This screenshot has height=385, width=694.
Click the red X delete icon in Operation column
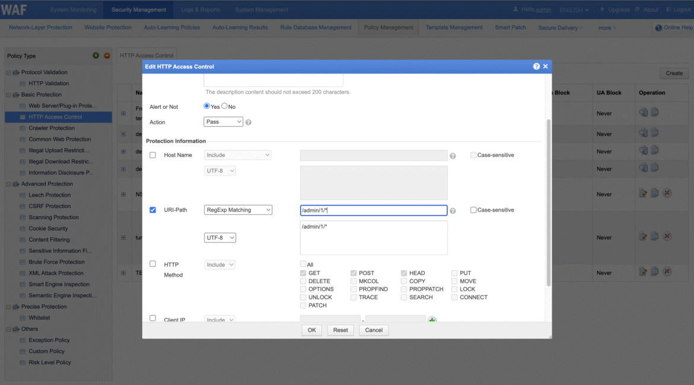point(666,194)
